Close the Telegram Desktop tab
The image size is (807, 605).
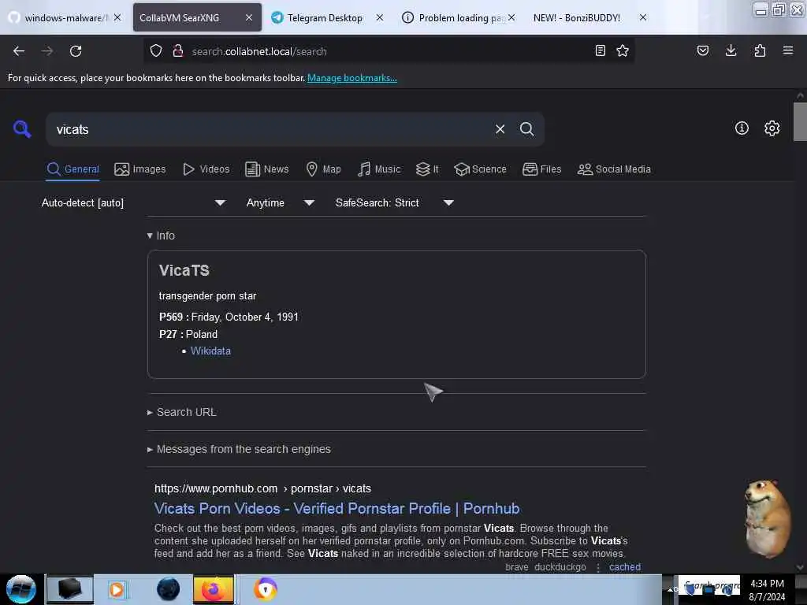380,17
